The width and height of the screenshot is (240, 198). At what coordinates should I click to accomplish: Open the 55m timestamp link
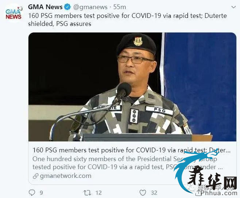(120, 7)
